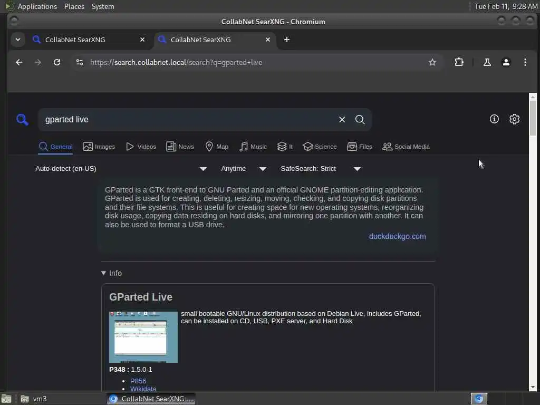540x405 pixels.
Task: Click scrollbar down arrow
Action: [x=533, y=387]
